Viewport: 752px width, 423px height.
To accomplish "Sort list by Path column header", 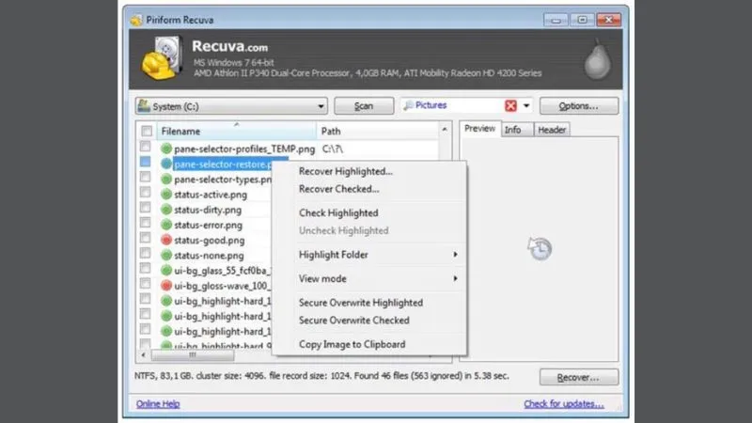I will tap(378, 131).
